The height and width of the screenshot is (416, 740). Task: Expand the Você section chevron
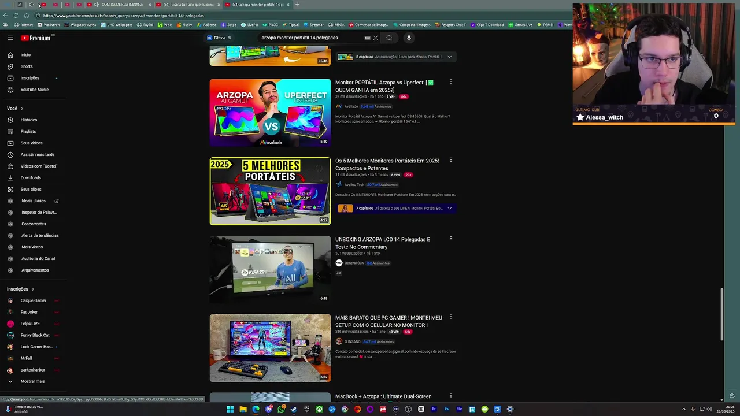coord(22,109)
